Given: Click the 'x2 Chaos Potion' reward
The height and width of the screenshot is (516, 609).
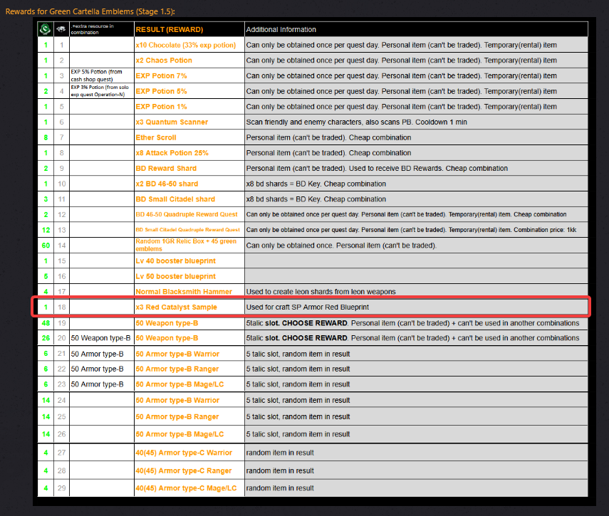Looking at the screenshot, I should tap(164, 60).
